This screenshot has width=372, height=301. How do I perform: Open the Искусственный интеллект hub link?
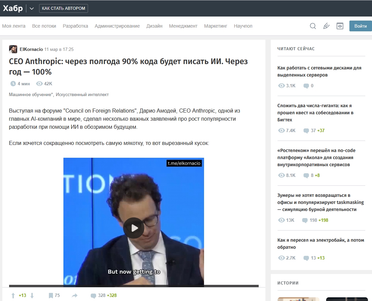[x=82, y=94]
